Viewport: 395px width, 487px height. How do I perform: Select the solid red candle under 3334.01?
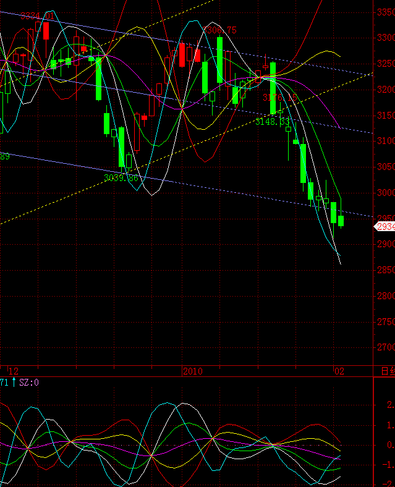tap(46, 31)
